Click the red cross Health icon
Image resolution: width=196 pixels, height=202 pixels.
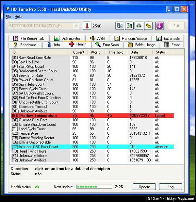point(72,44)
